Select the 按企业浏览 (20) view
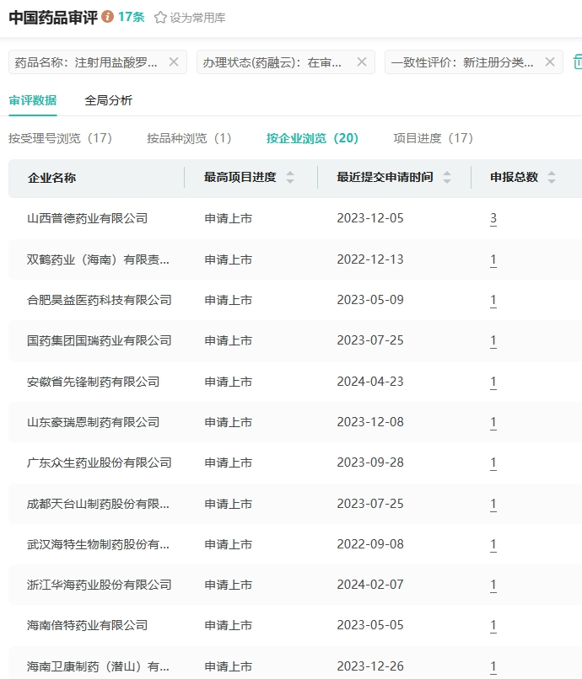This screenshot has height=679, width=582. tap(312, 138)
